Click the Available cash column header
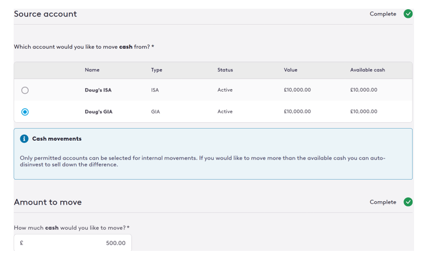This screenshot has height=262, width=434. [x=367, y=70]
